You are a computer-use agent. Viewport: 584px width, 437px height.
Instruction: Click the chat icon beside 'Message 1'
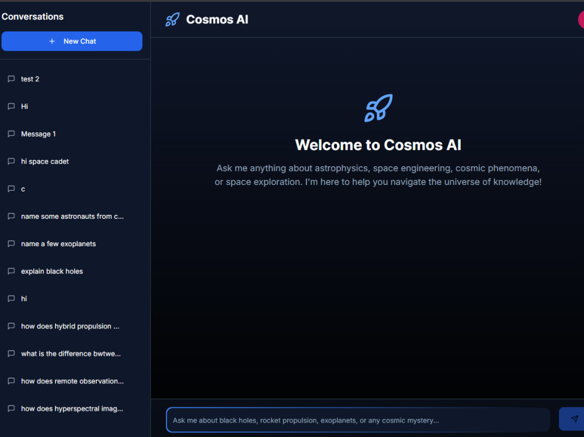[x=11, y=134]
